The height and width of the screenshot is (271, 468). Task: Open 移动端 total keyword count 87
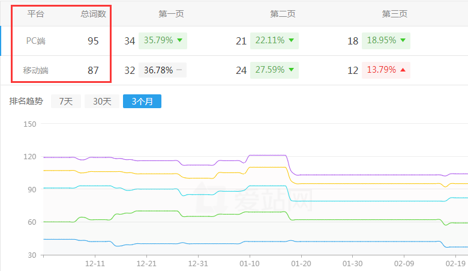pos(93,70)
